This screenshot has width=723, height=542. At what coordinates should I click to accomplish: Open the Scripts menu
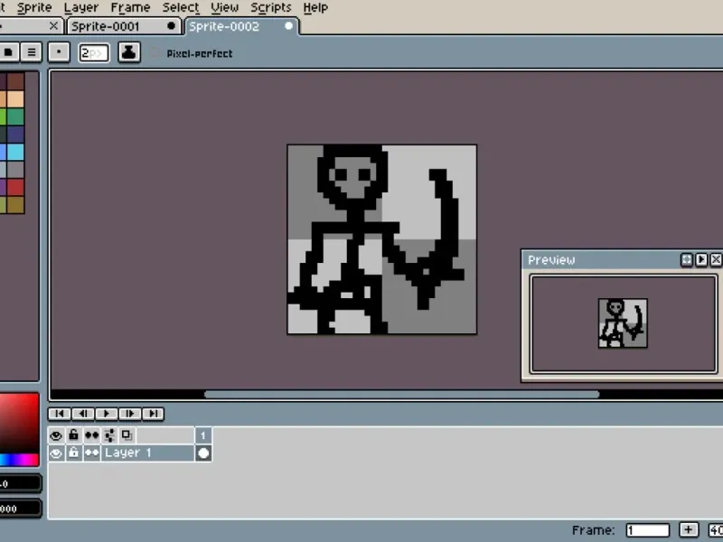coord(271,7)
